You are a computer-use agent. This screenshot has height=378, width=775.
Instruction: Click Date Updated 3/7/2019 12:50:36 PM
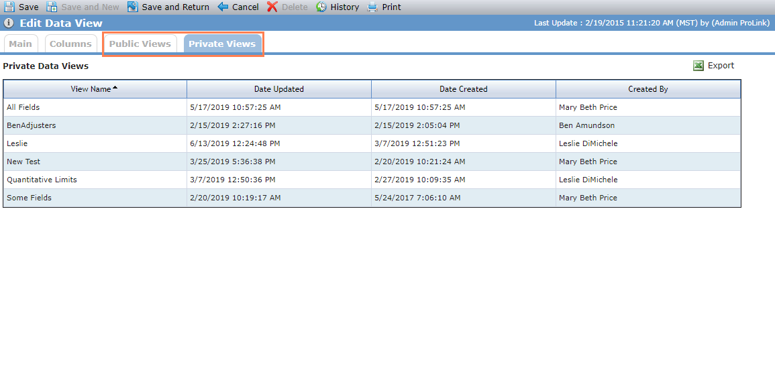(x=233, y=180)
